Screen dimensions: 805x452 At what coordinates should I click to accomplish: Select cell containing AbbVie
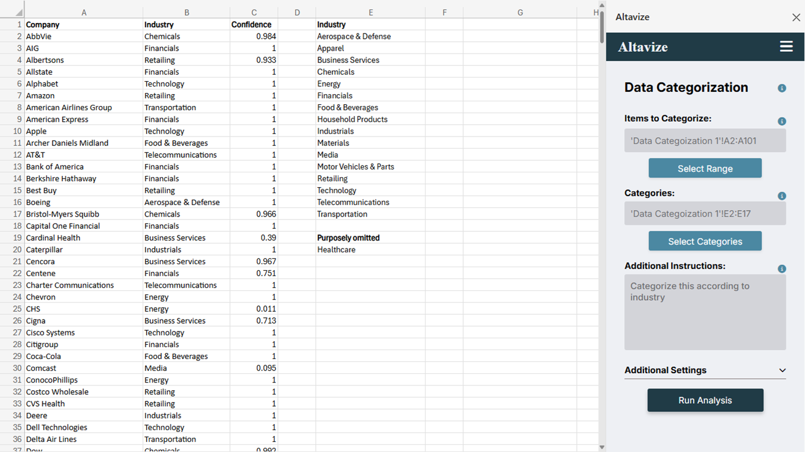pos(84,36)
